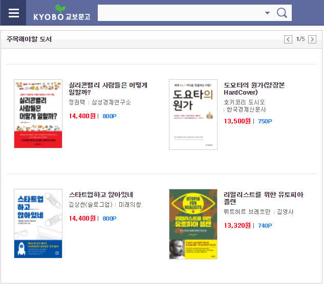Screen dimensions: 324x285
Task: Open title link 리얼리스트를 위한 유토피아 플랜
Action: tap(264, 198)
